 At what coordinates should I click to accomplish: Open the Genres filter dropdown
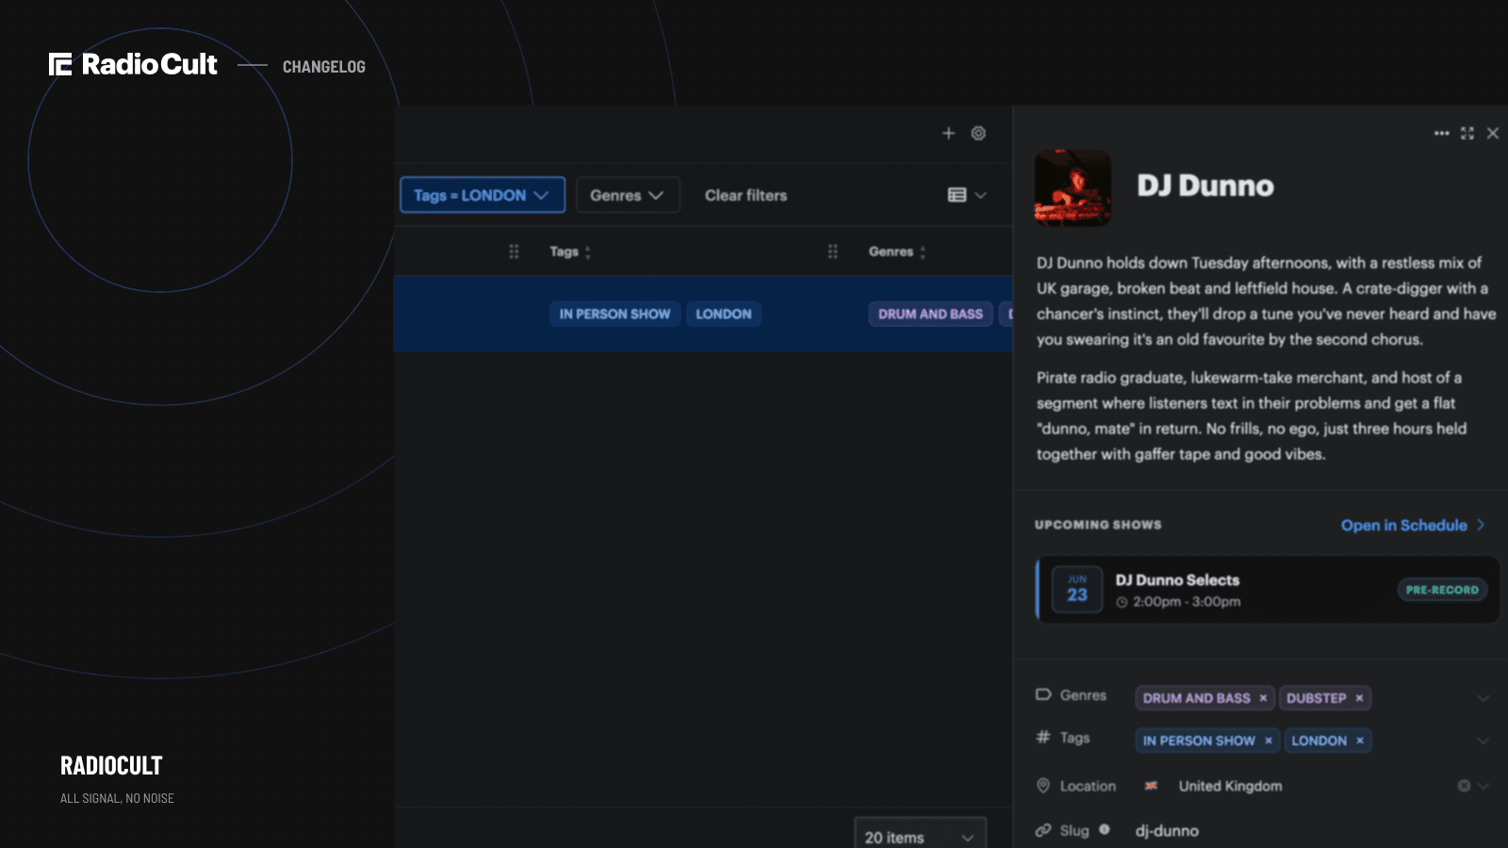[628, 195]
